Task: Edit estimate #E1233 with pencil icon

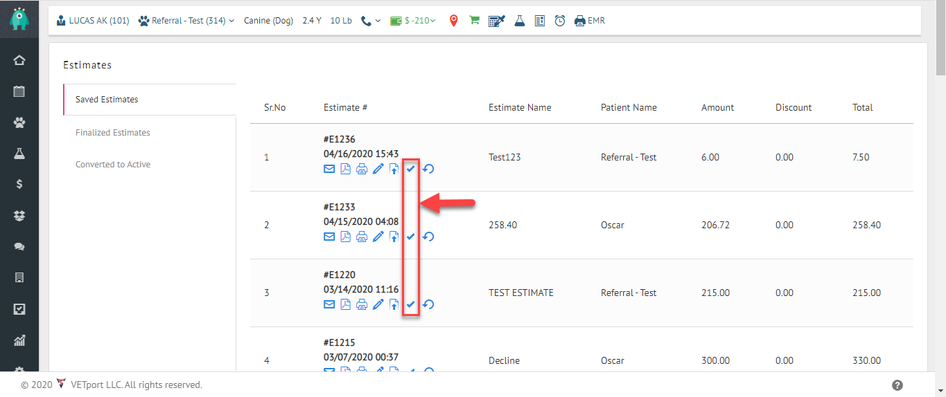Action: (378, 237)
